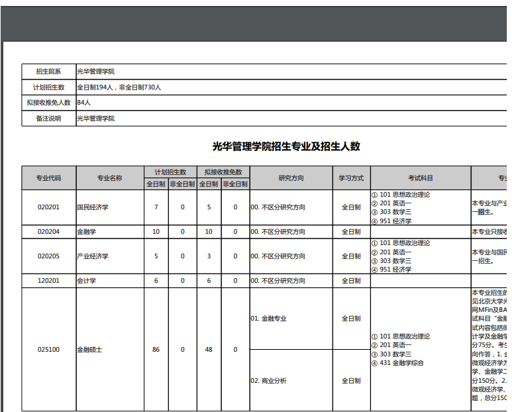Click the 专业代码 column header
528x412 pixels.
click(49, 178)
